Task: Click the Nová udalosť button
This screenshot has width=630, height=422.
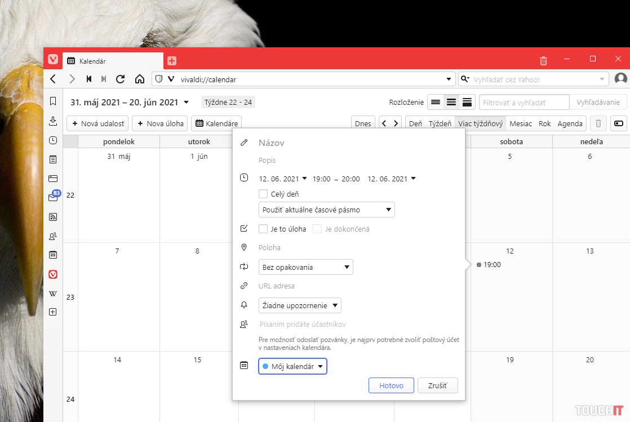Action: (x=98, y=123)
